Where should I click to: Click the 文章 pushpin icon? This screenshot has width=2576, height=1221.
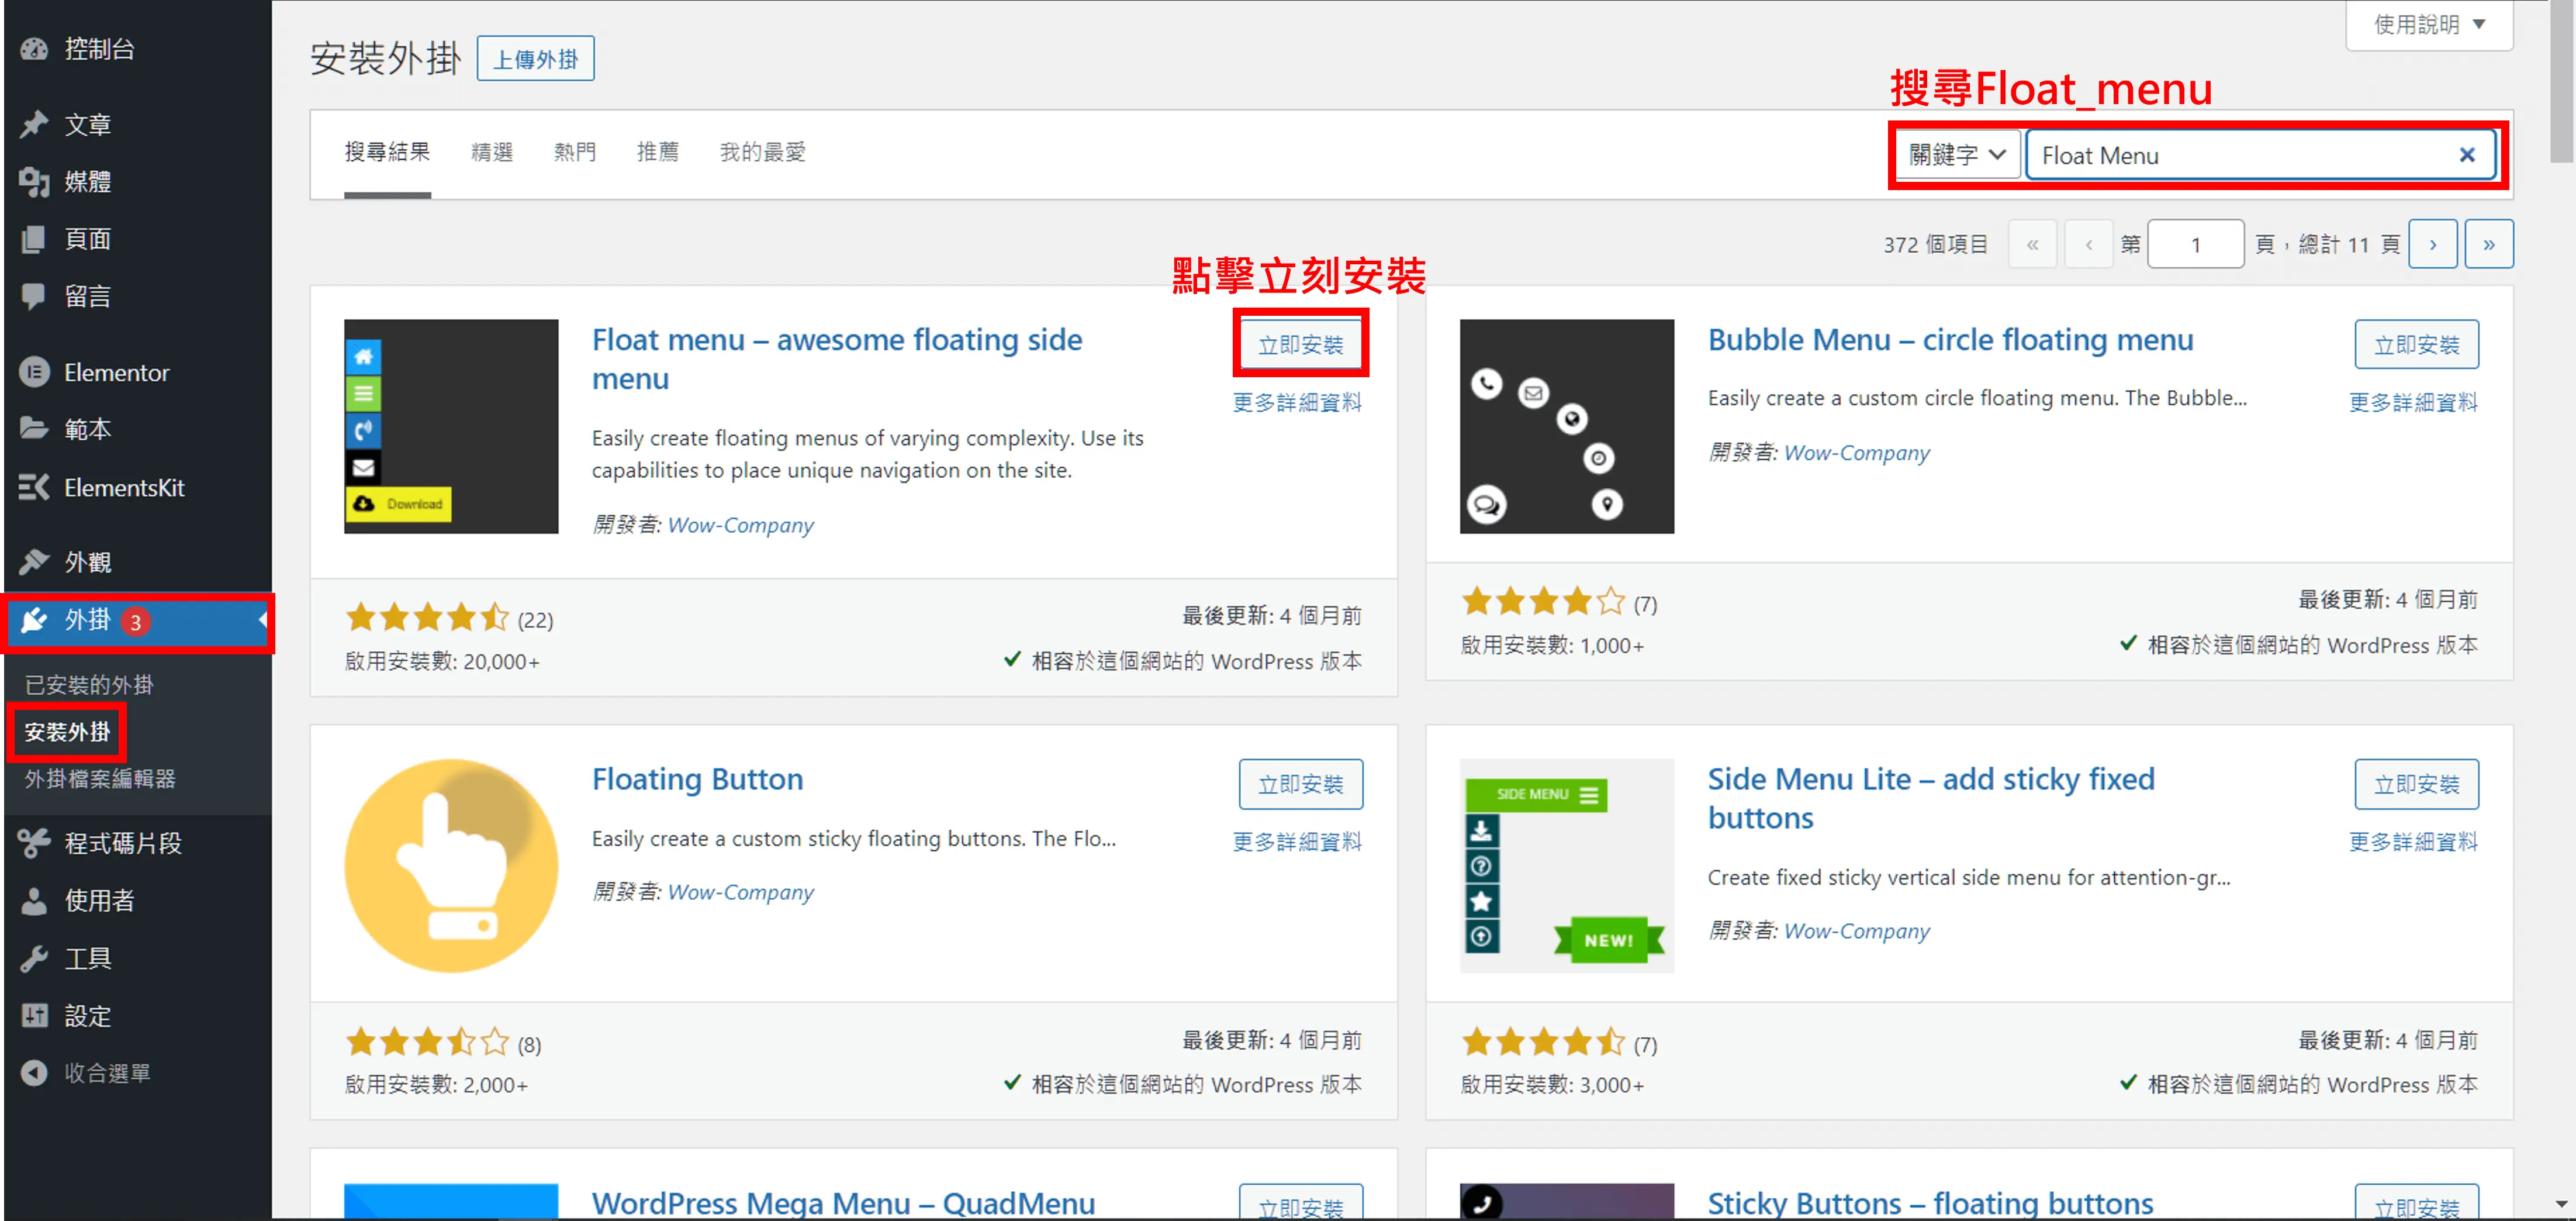35,124
